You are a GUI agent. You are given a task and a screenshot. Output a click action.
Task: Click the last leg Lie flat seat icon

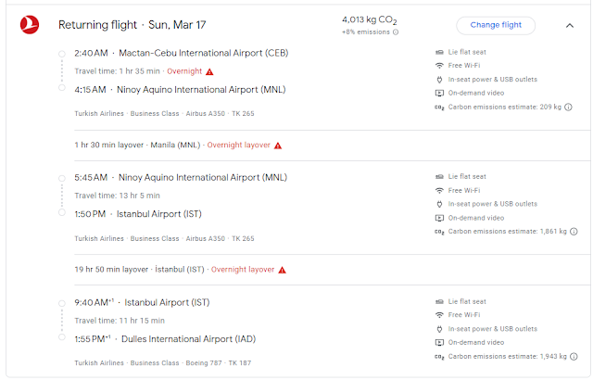tap(439, 301)
